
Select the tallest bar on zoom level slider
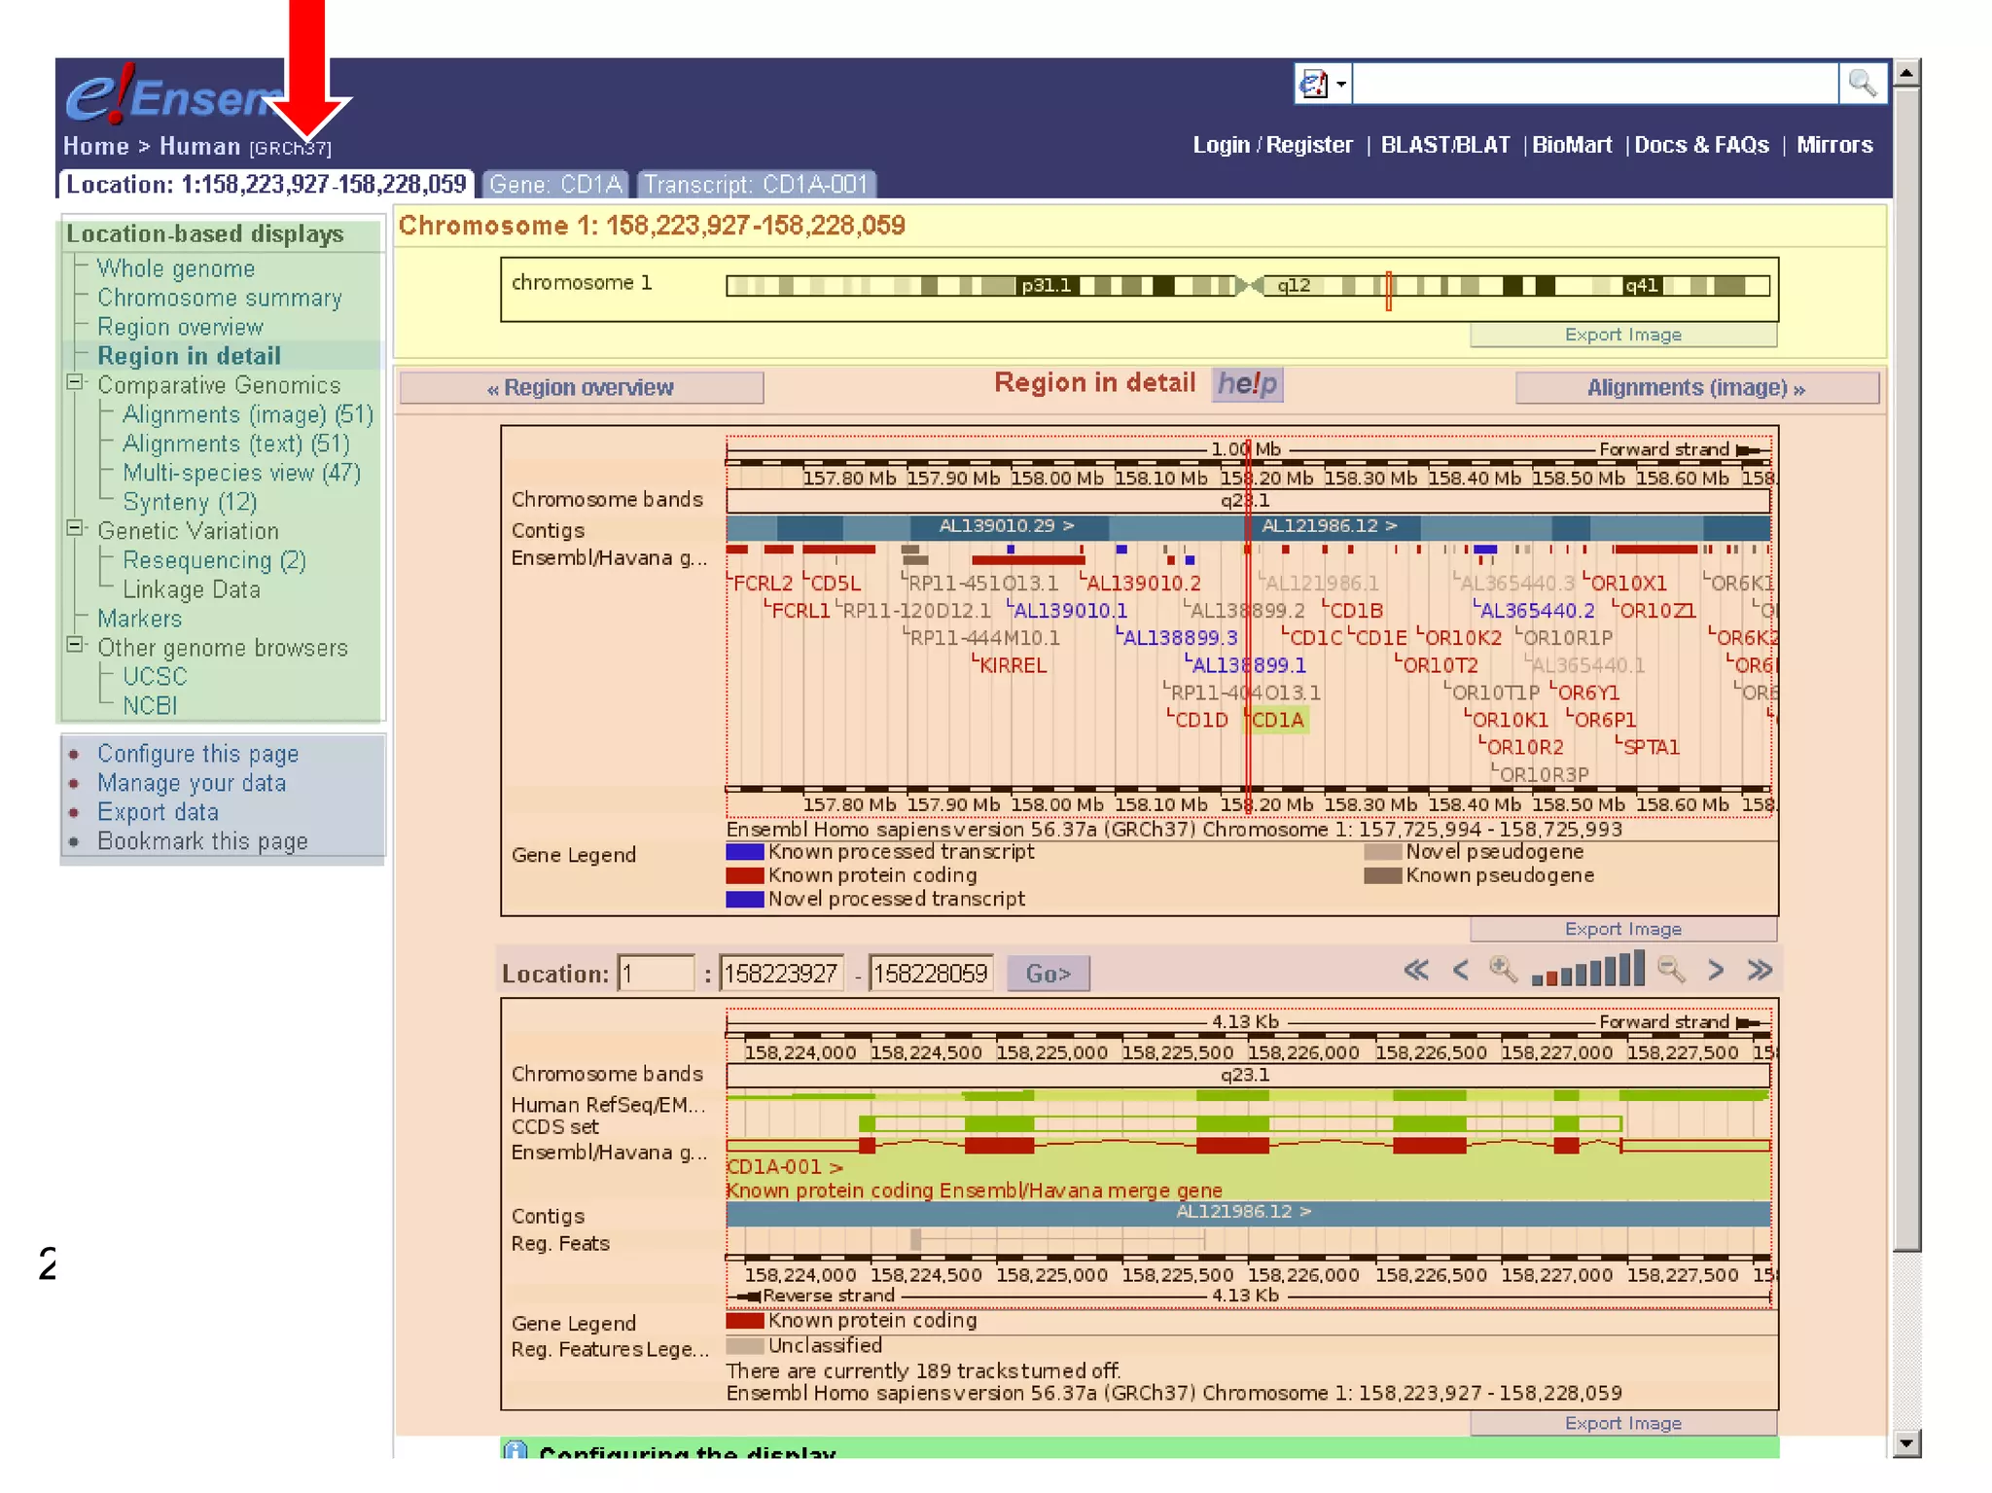click(1639, 969)
